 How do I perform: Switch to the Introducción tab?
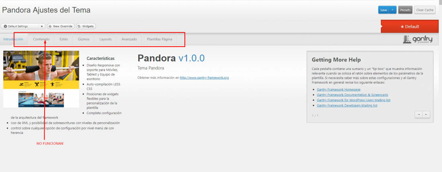click(x=13, y=39)
